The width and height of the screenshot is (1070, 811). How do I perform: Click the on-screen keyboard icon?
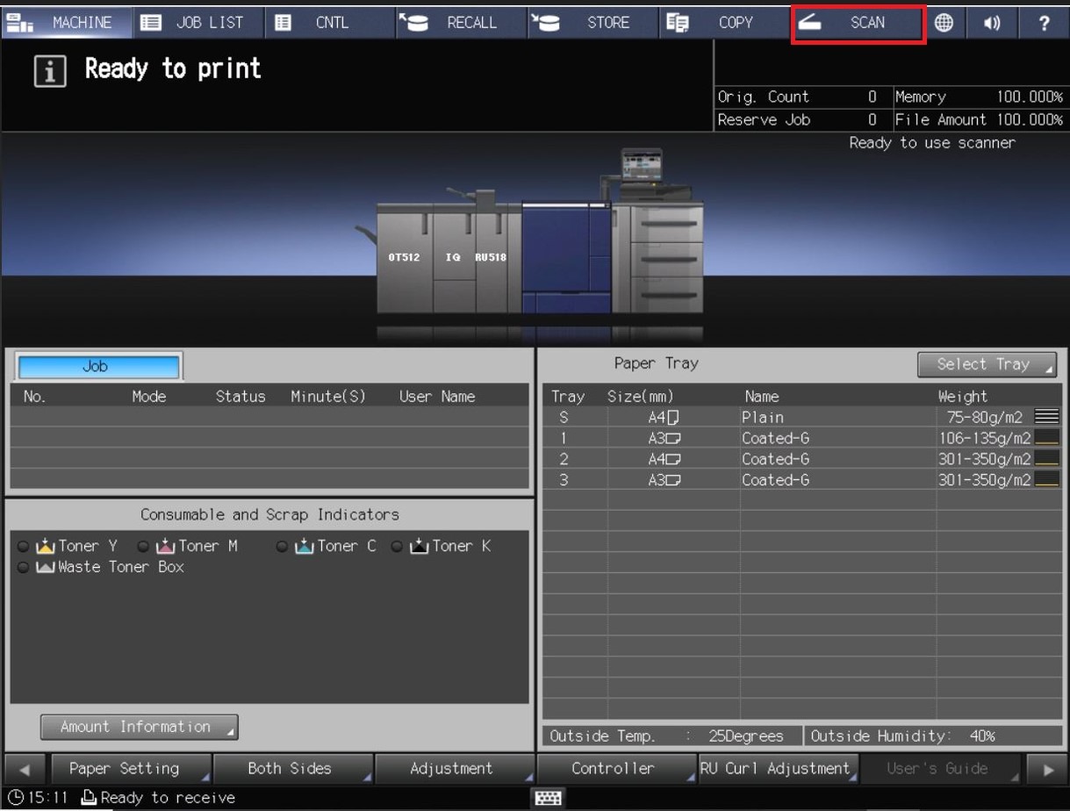(546, 797)
